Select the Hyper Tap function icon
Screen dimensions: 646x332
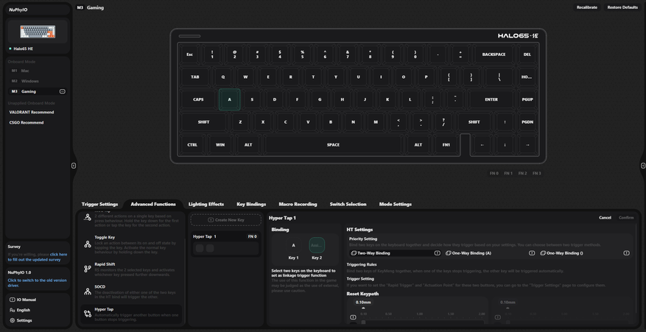[88, 314]
